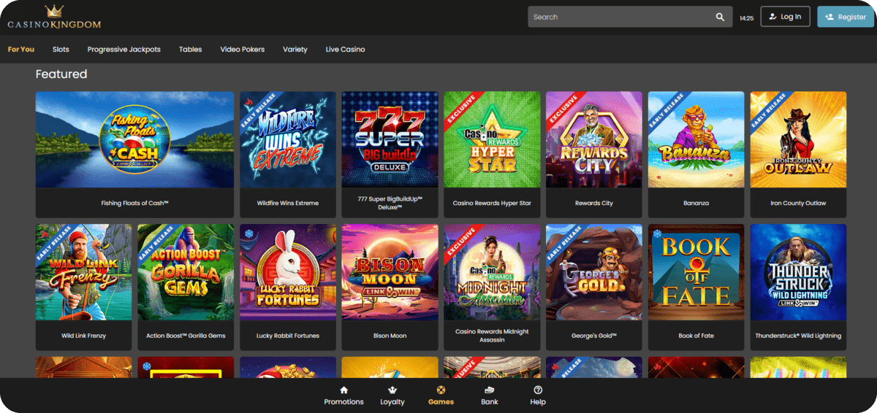Open Bison Moon game thumbnail
Screen dimensions: 877x413
tap(390, 272)
